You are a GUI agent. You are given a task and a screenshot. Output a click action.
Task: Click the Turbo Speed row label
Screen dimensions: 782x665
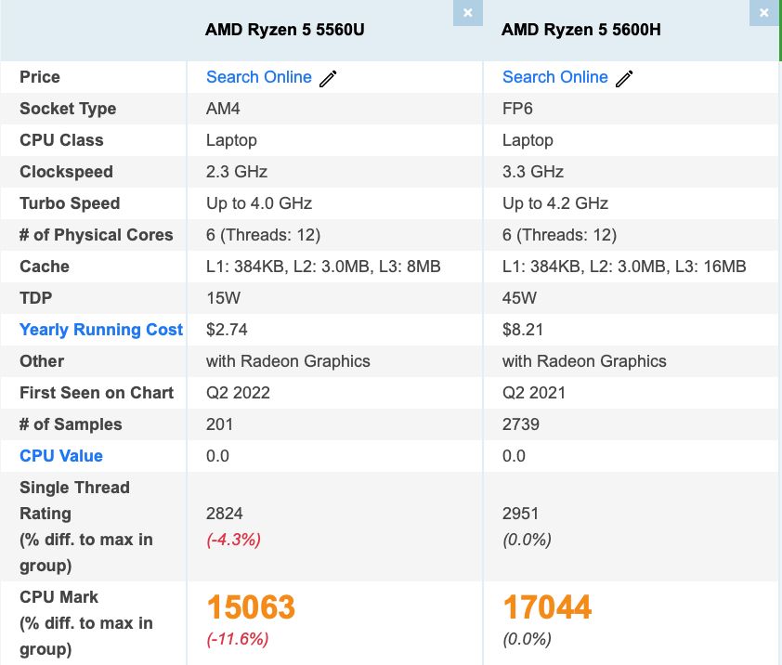[70, 203]
